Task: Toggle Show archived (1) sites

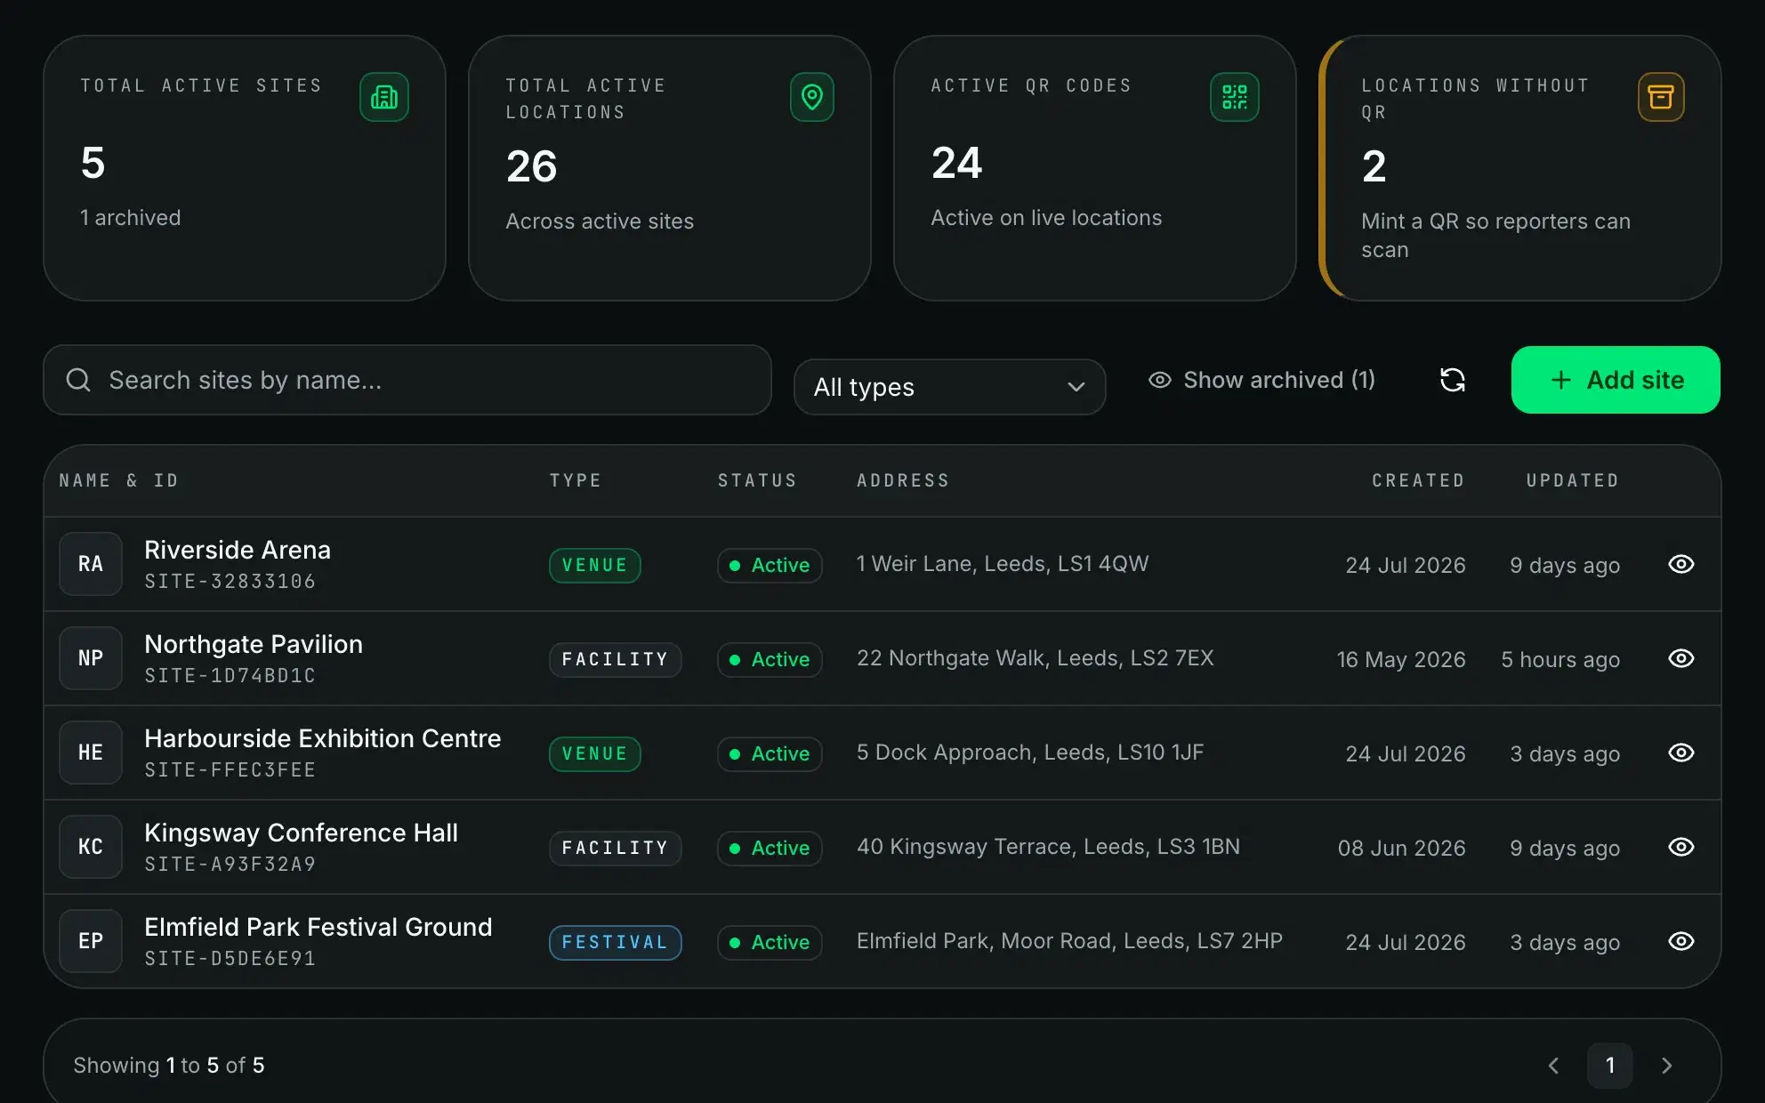Action: pyautogui.click(x=1261, y=380)
